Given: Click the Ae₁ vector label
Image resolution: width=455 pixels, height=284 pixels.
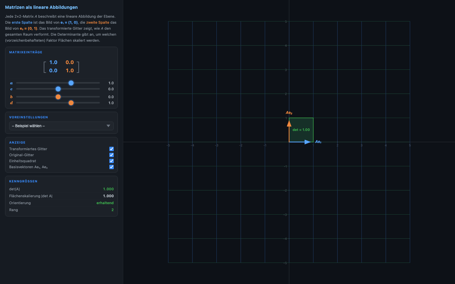Looking at the screenshot, I should pyautogui.click(x=318, y=142).
